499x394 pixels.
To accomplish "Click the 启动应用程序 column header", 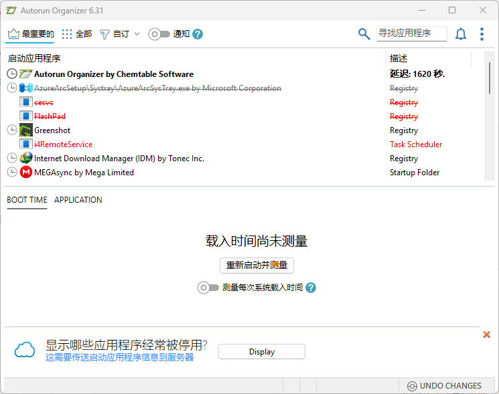I will click(x=34, y=58).
